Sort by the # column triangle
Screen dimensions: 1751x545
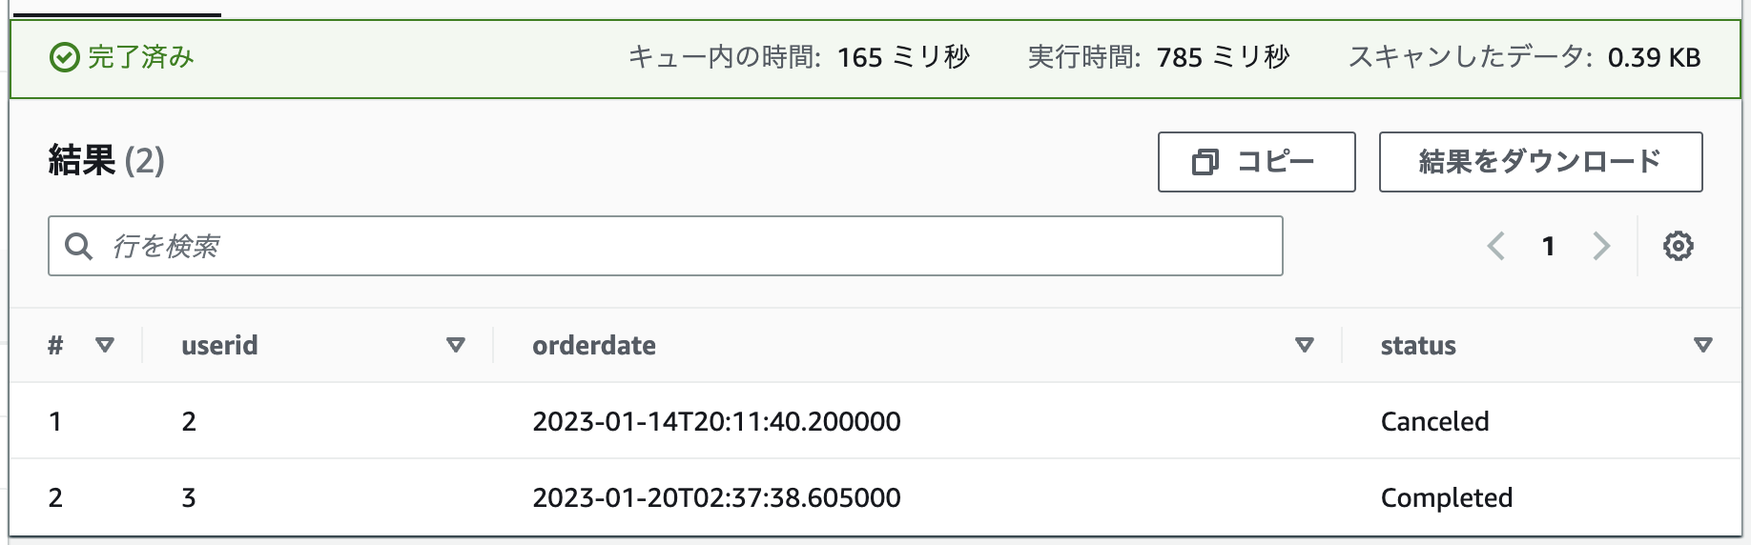click(105, 345)
